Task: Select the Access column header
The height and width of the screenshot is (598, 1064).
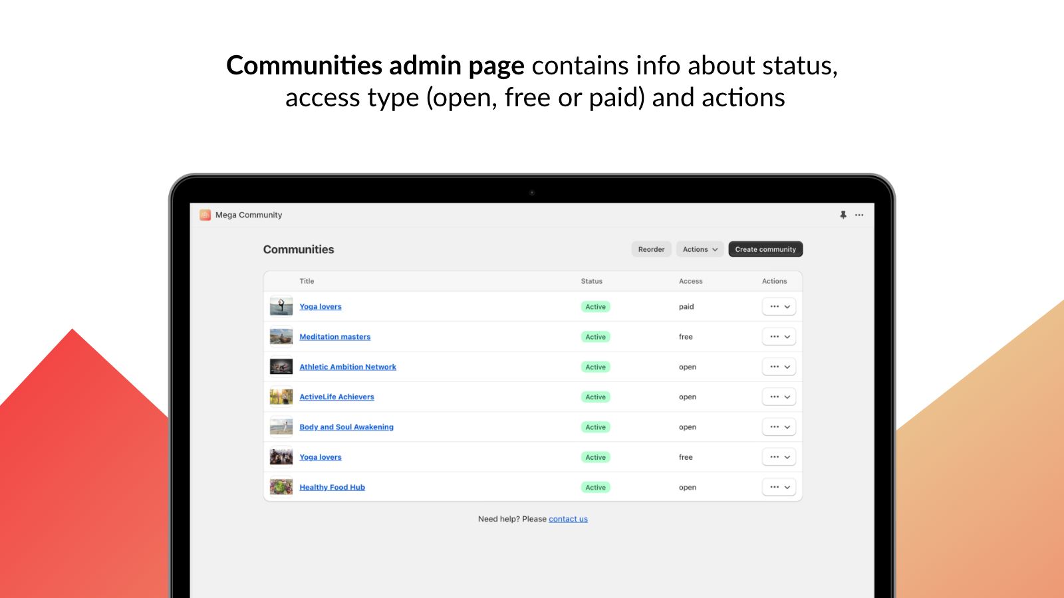Action: pyautogui.click(x=690, y=280)
